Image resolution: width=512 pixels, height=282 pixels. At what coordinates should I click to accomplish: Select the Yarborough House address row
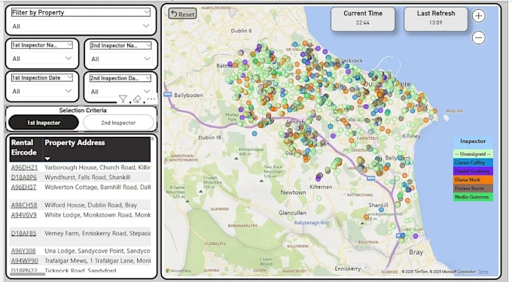(97, 167)
